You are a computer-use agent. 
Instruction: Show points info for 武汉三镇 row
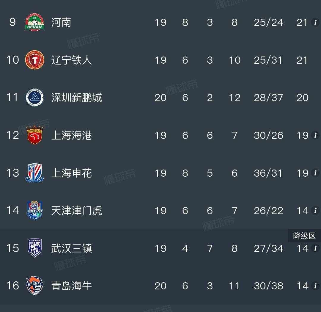point(315,248)
